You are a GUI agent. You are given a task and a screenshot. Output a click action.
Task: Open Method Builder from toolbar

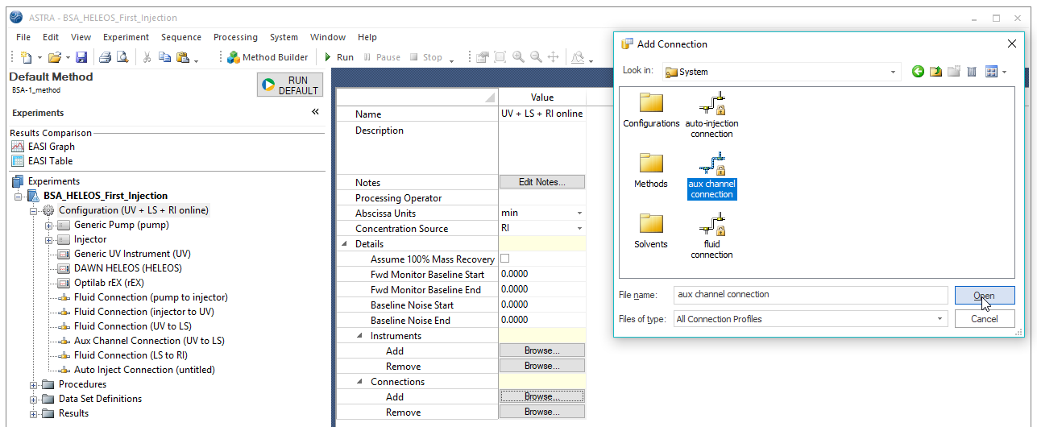point(268,57)
